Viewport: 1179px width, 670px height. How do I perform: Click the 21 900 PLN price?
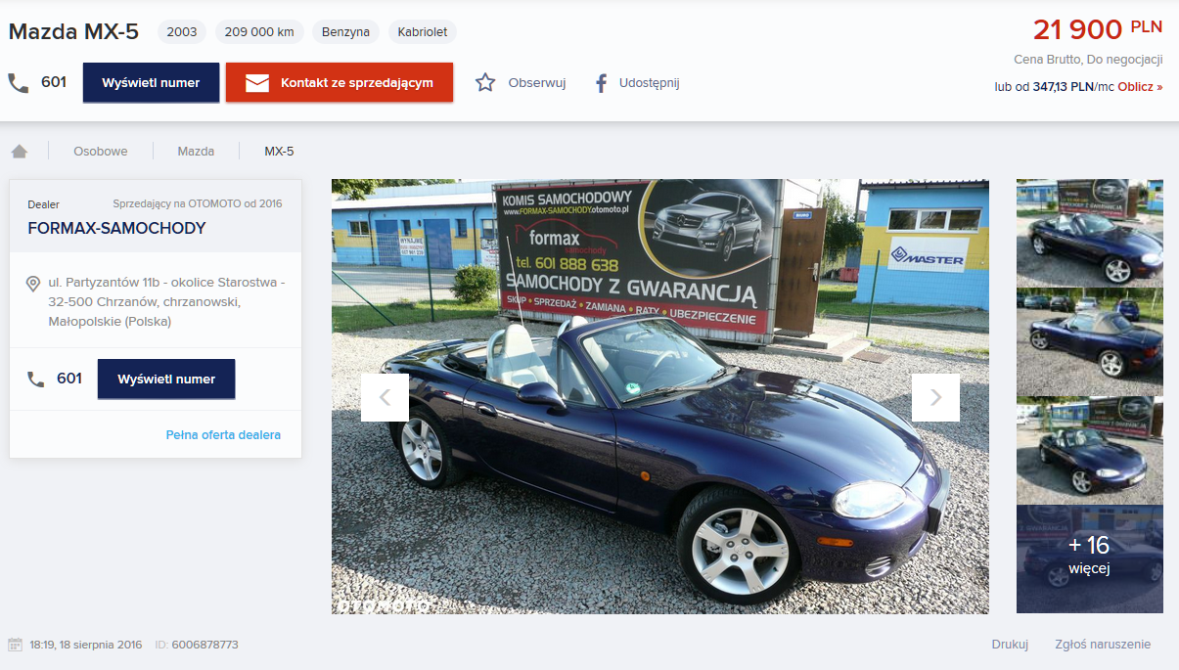coord(1098,29)
